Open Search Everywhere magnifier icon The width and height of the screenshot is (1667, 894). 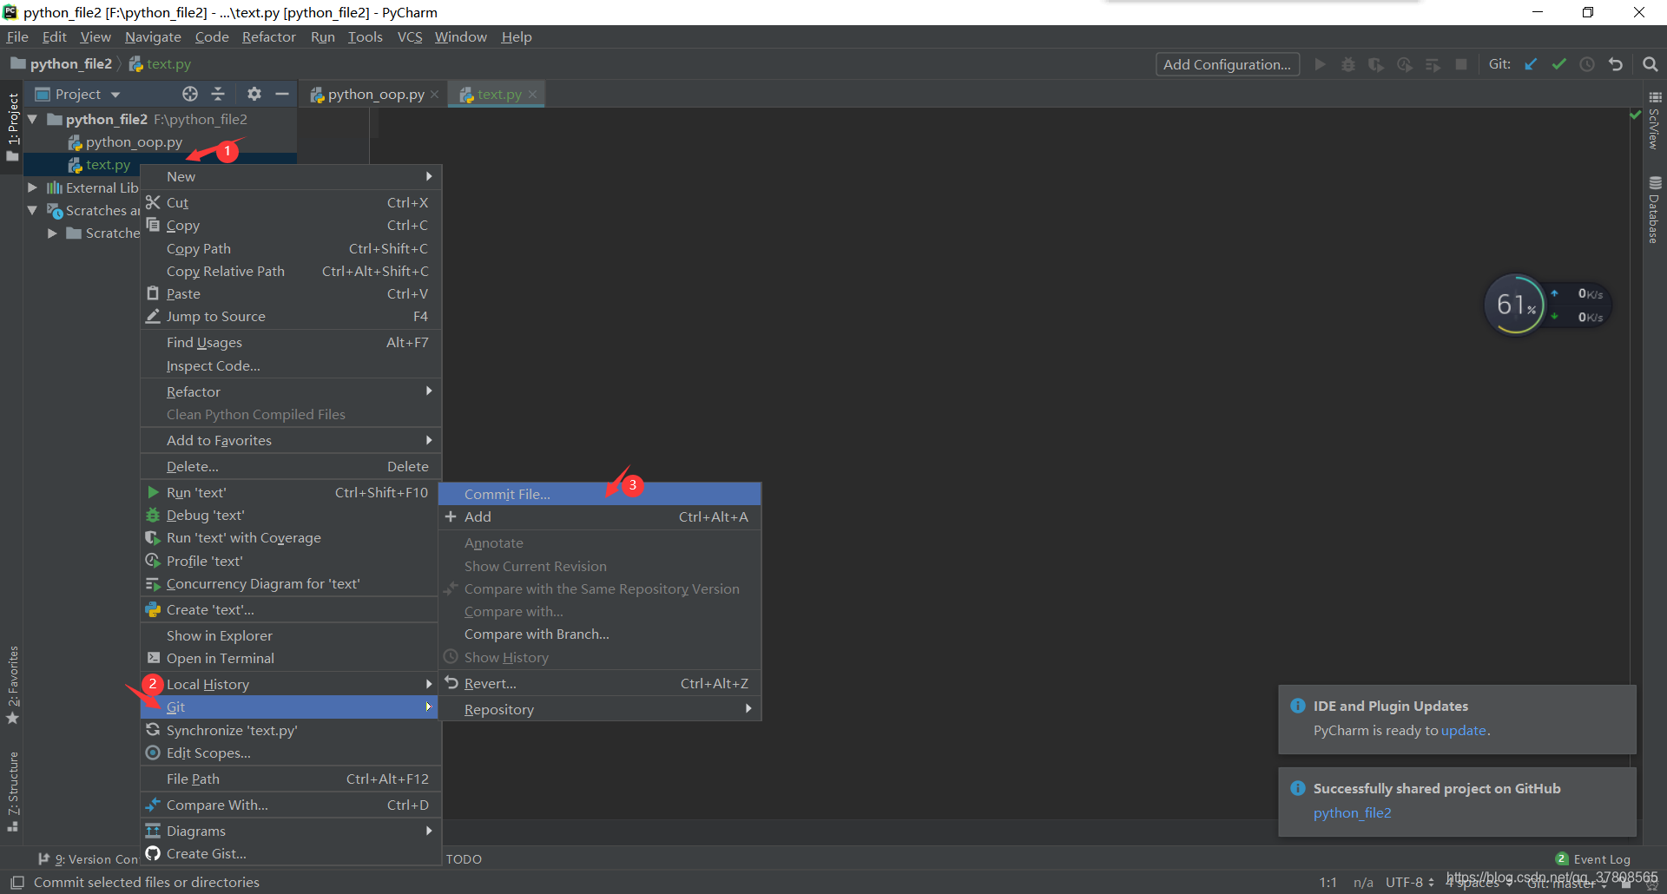pos(1651,64)
